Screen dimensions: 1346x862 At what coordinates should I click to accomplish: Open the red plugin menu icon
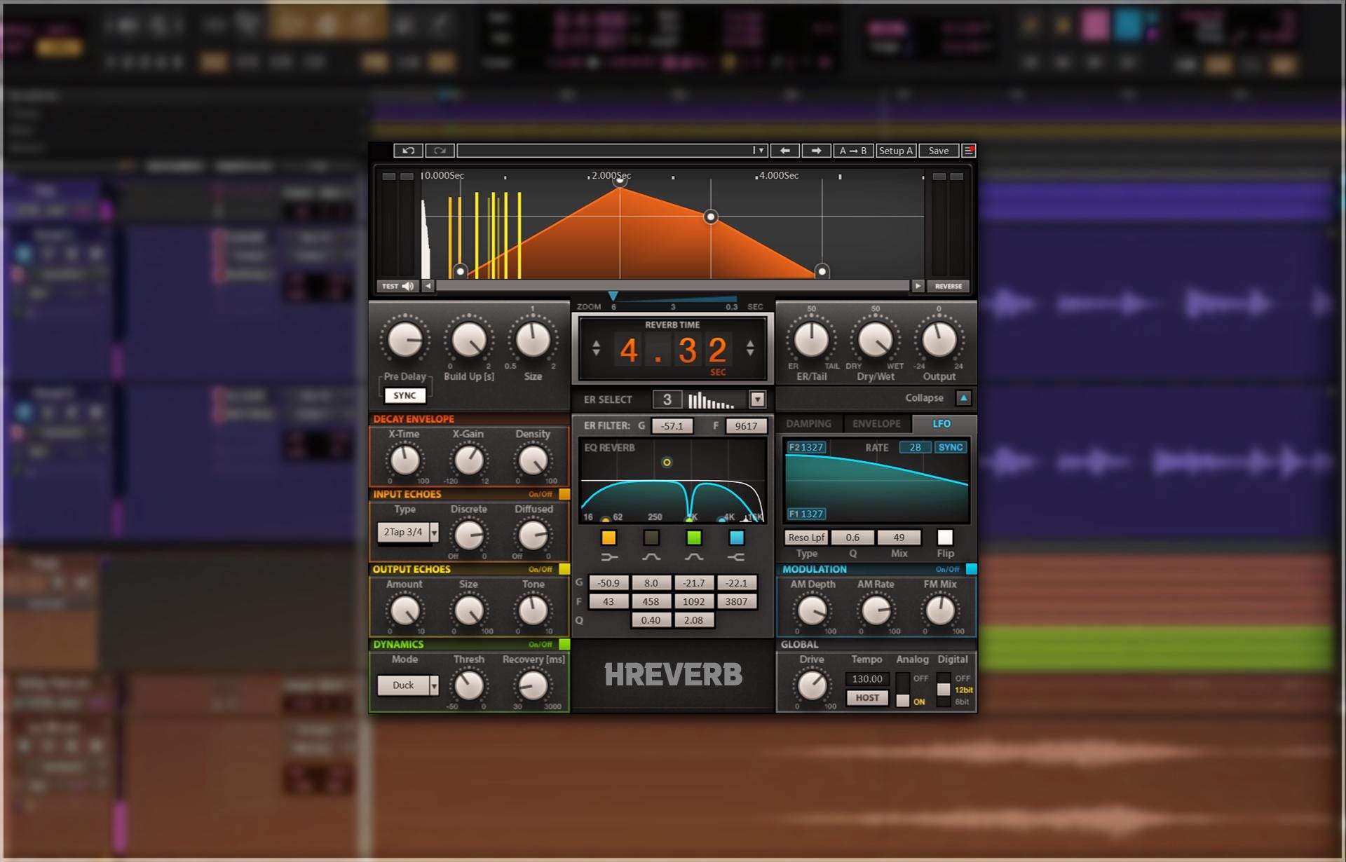(x=969, y=151)
